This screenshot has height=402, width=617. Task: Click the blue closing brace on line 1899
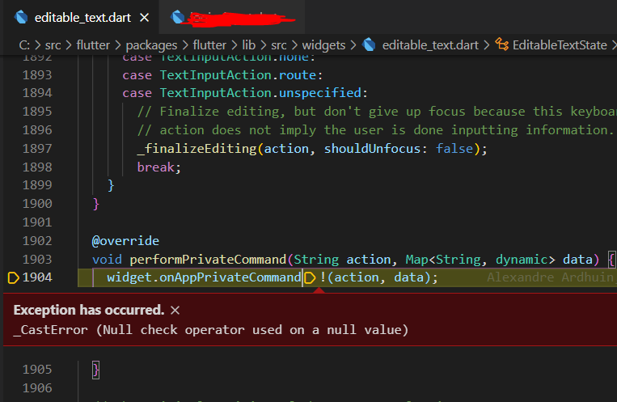[x=111, y=185]
